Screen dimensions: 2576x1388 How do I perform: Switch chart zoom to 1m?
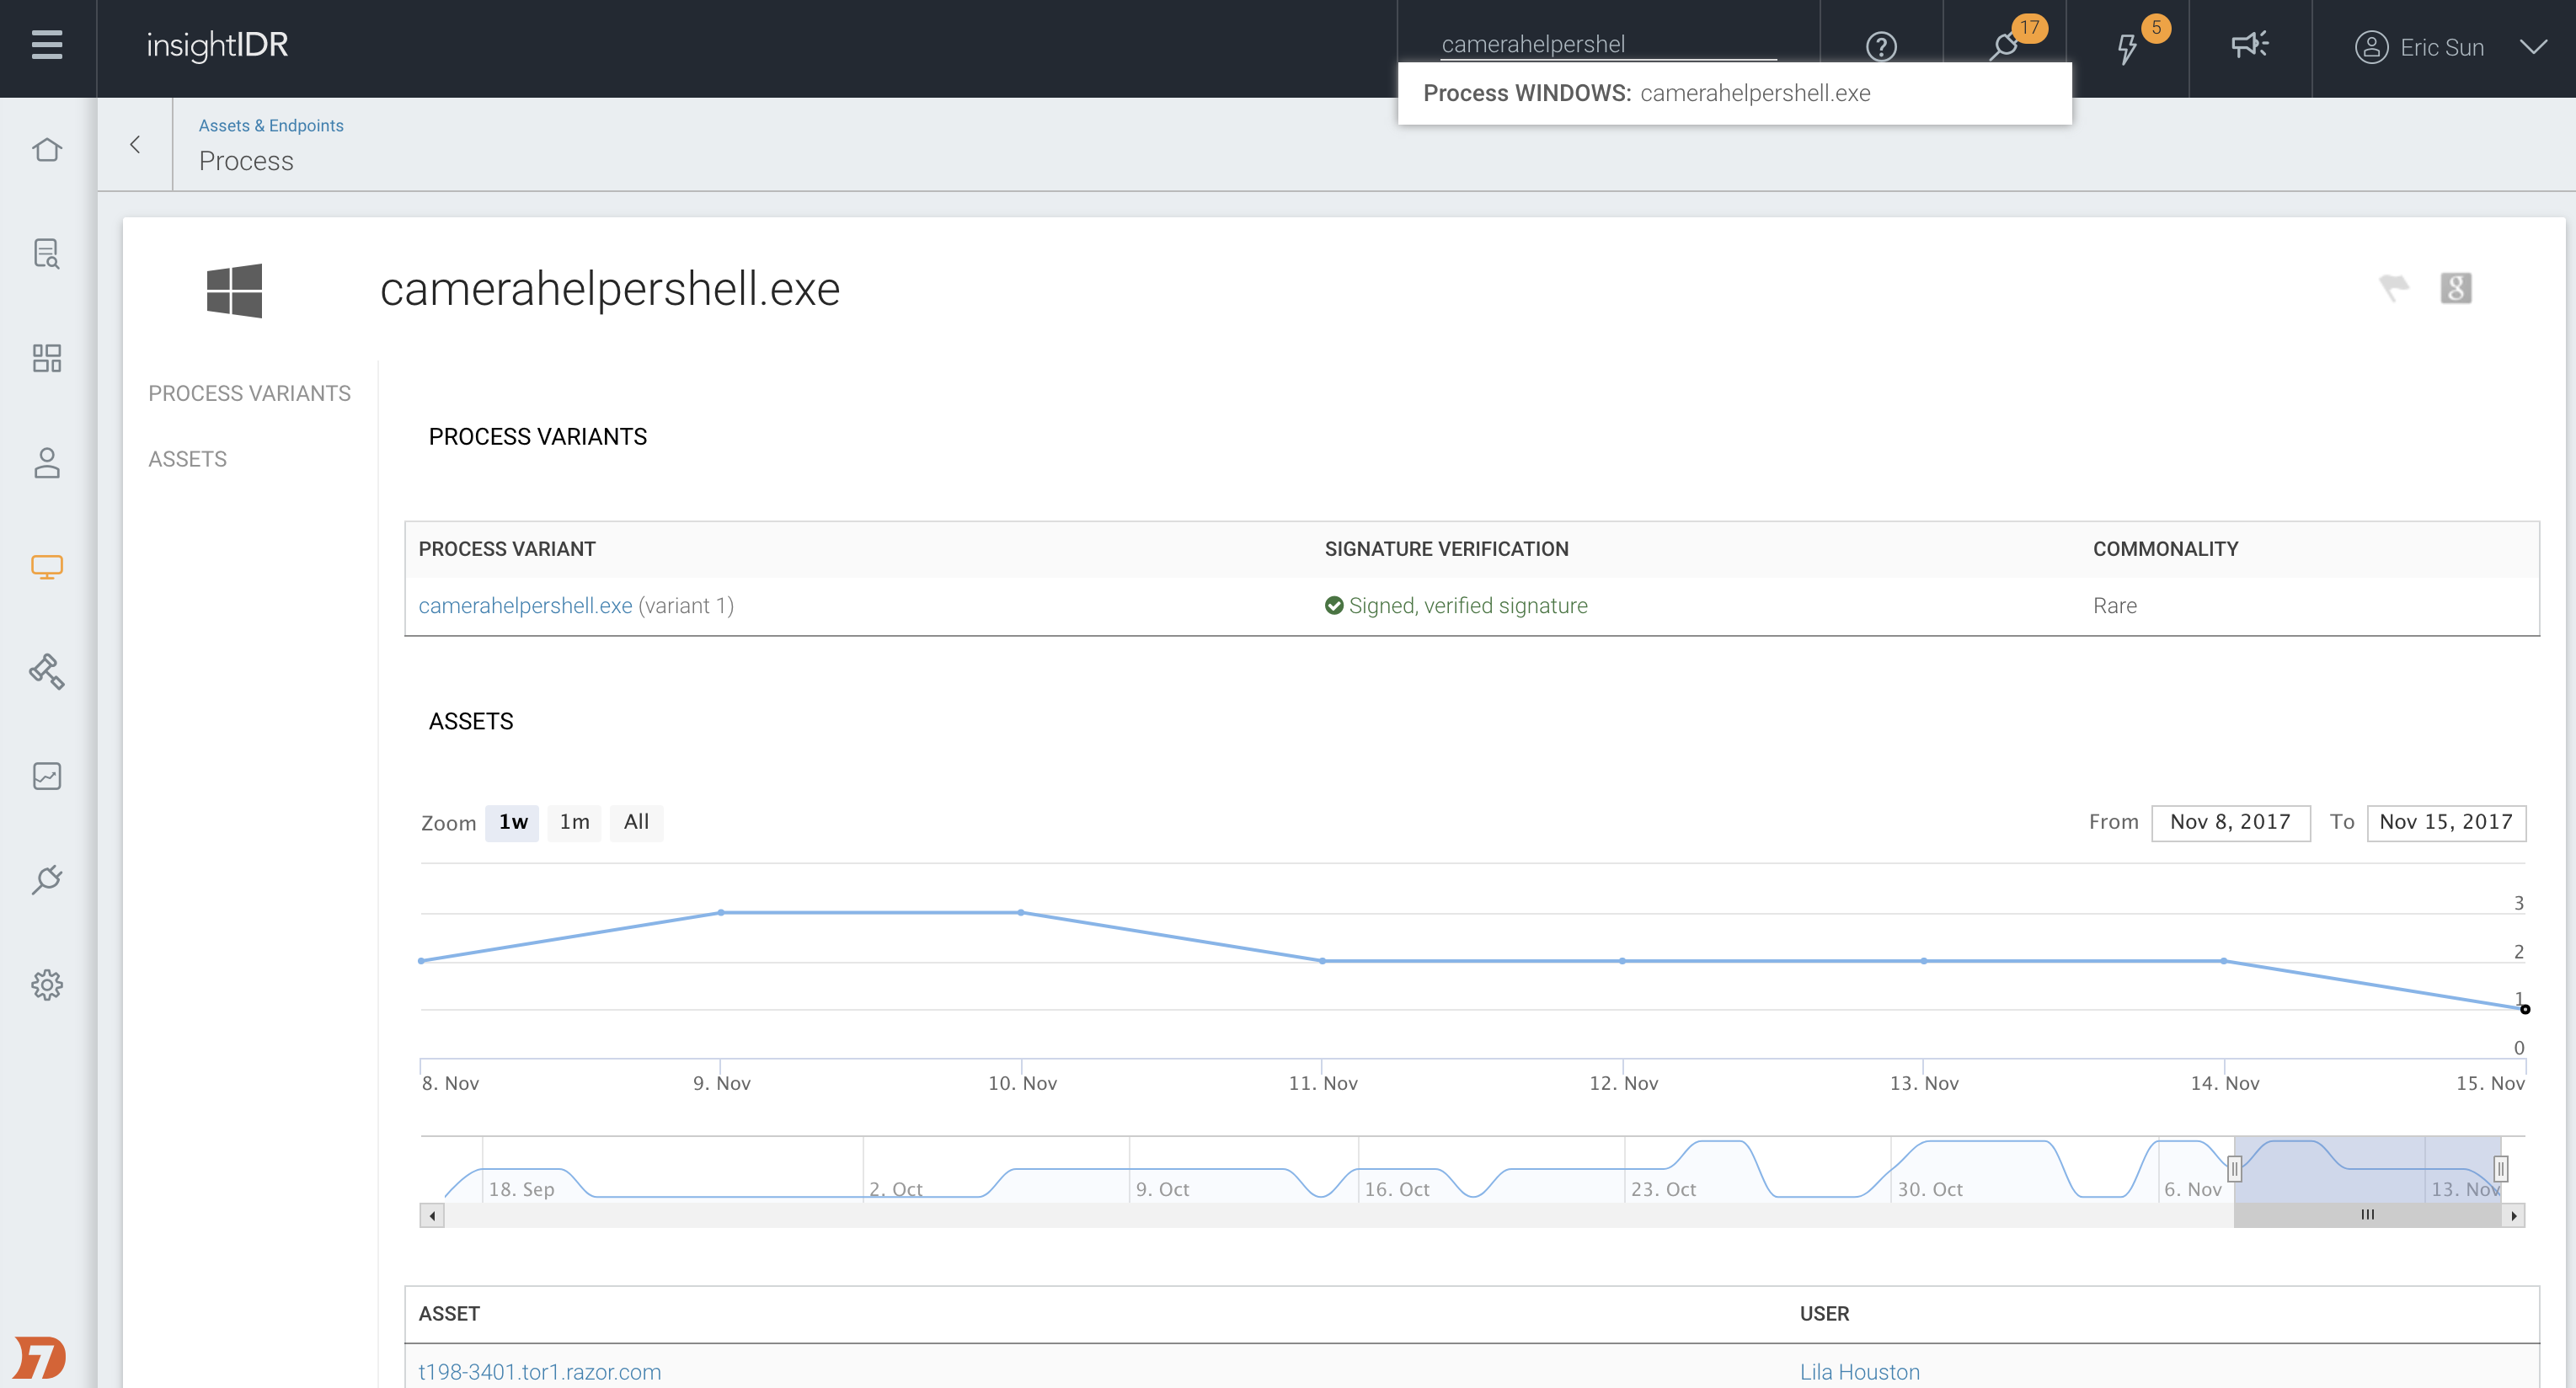[x=574, y=822]
